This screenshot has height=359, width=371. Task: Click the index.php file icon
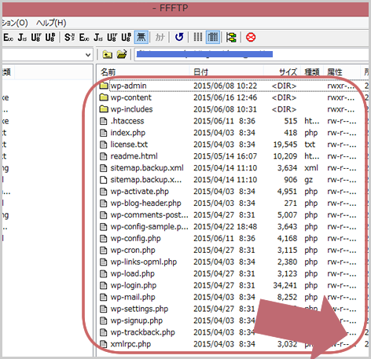coord(104,133)
